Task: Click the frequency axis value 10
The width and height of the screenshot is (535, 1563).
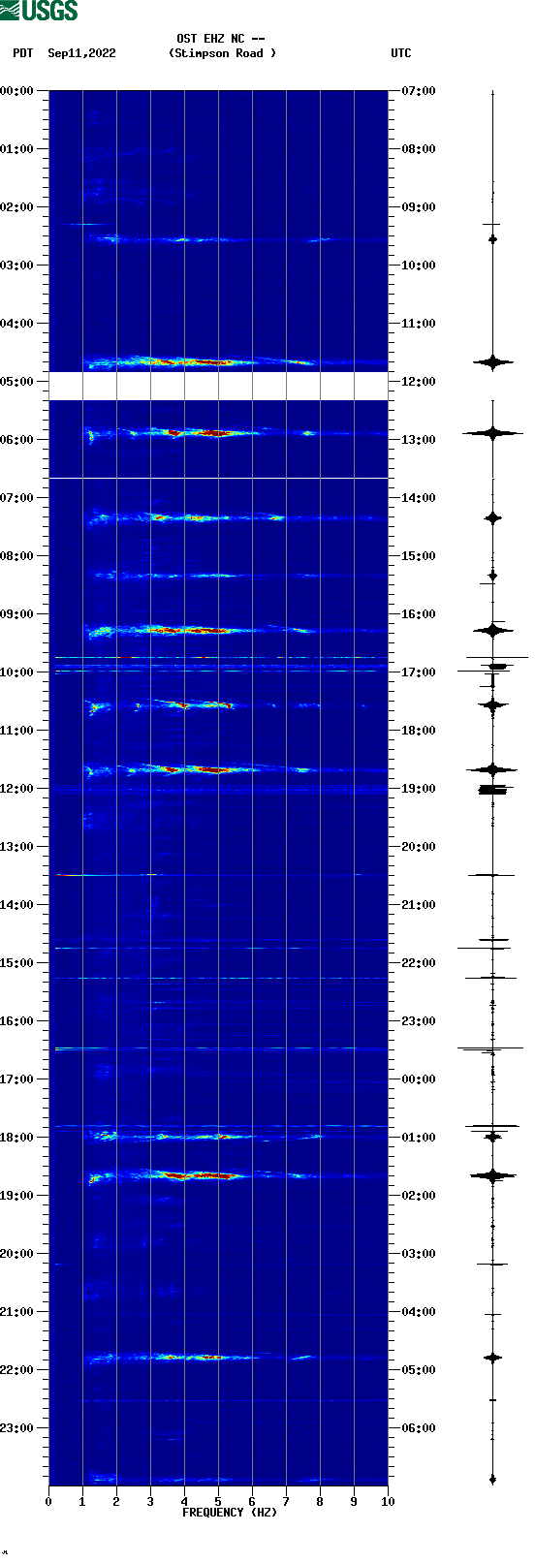Action: point(388,1502)
